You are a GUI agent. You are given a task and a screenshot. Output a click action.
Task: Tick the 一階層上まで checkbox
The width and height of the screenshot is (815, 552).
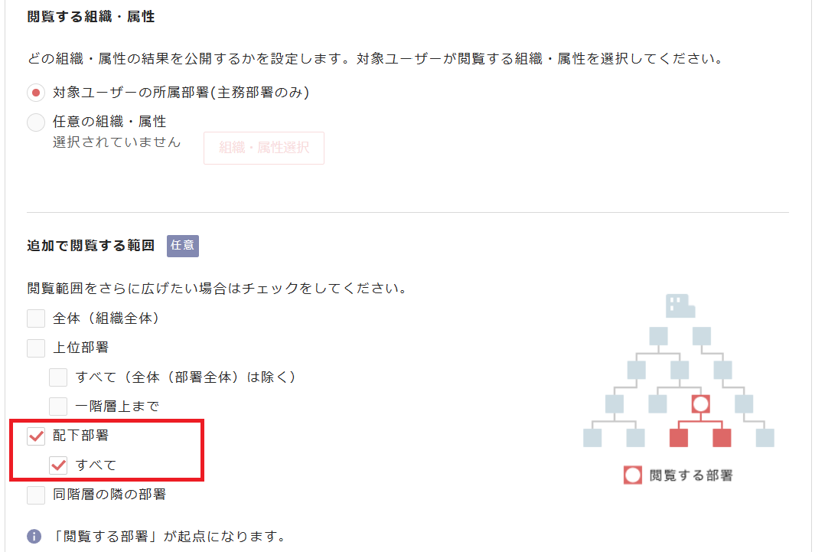click(58, 406)
